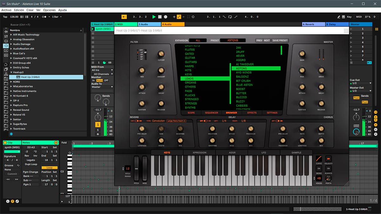Open the Large Piano Room II dropdown
This screenshot has height=214, width=381.
tap(177, 121)
